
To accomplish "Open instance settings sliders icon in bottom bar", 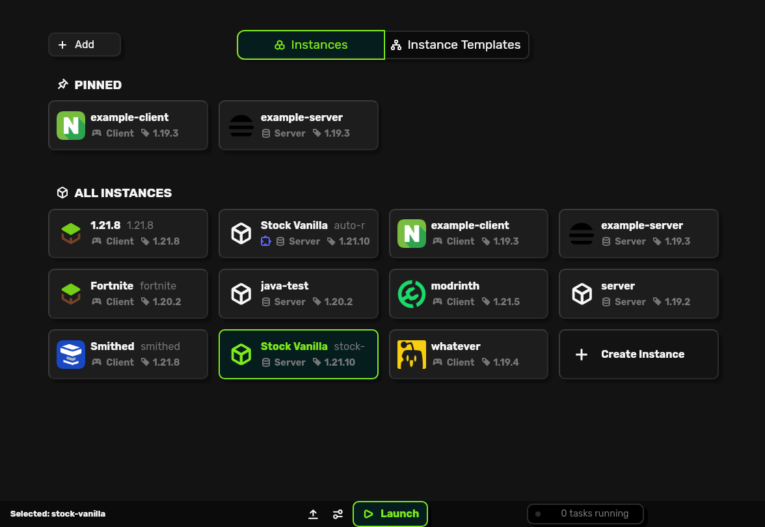I will (338, 514).
